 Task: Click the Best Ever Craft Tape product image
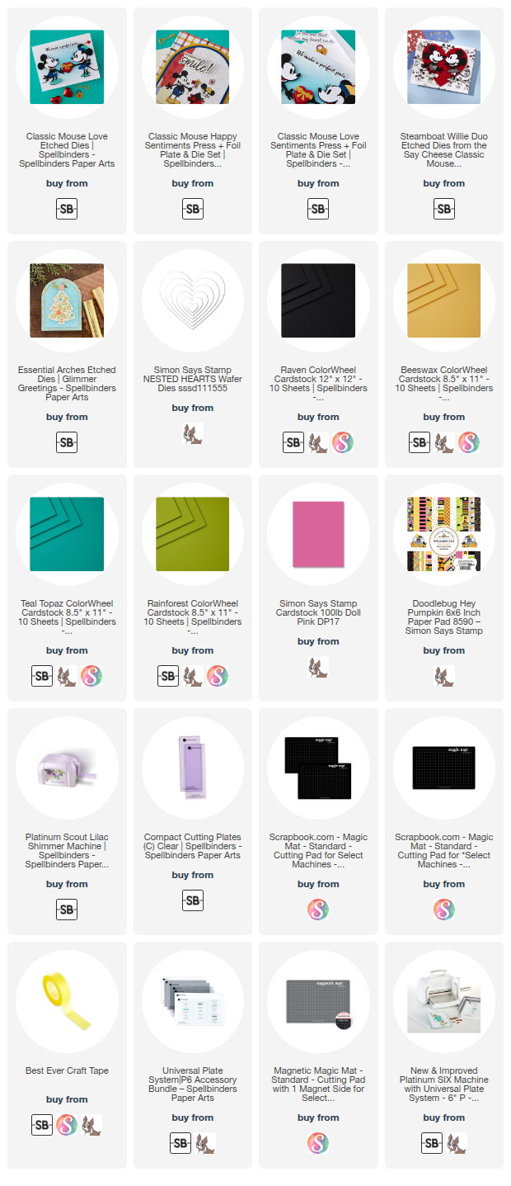point(67,1001)
